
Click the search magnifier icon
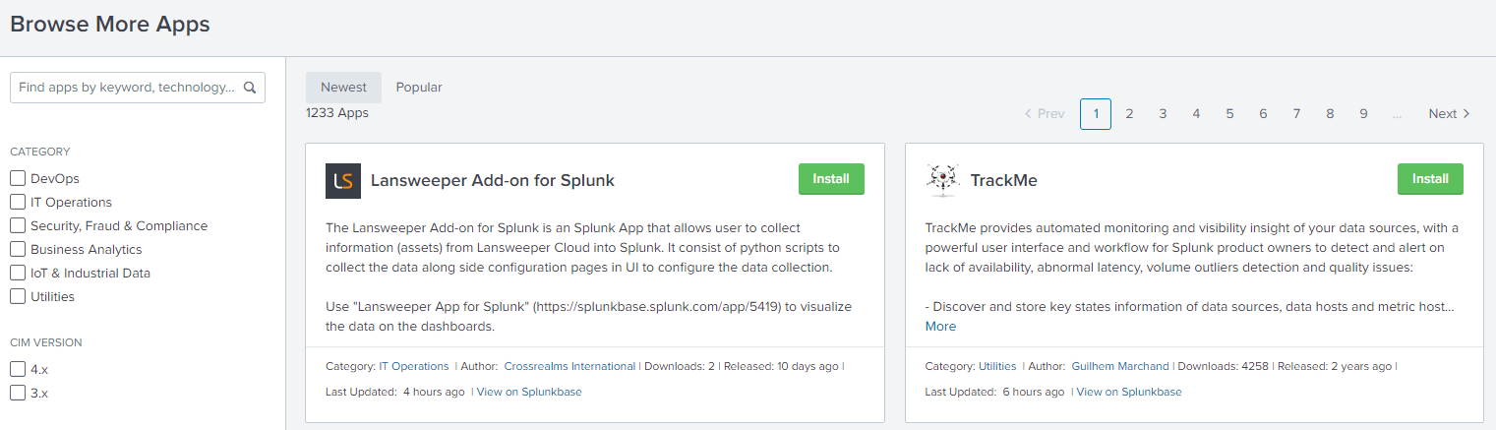pyautogui.click(x=250, y=88)
